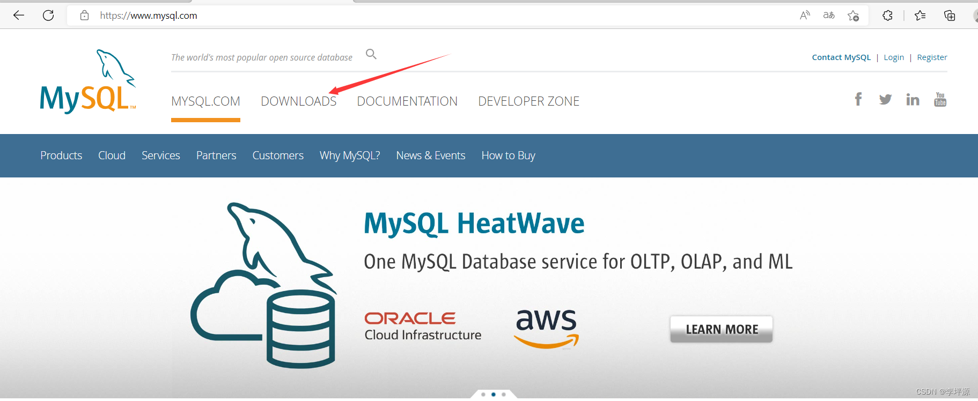Open the Partners menu item

point(216,155)
